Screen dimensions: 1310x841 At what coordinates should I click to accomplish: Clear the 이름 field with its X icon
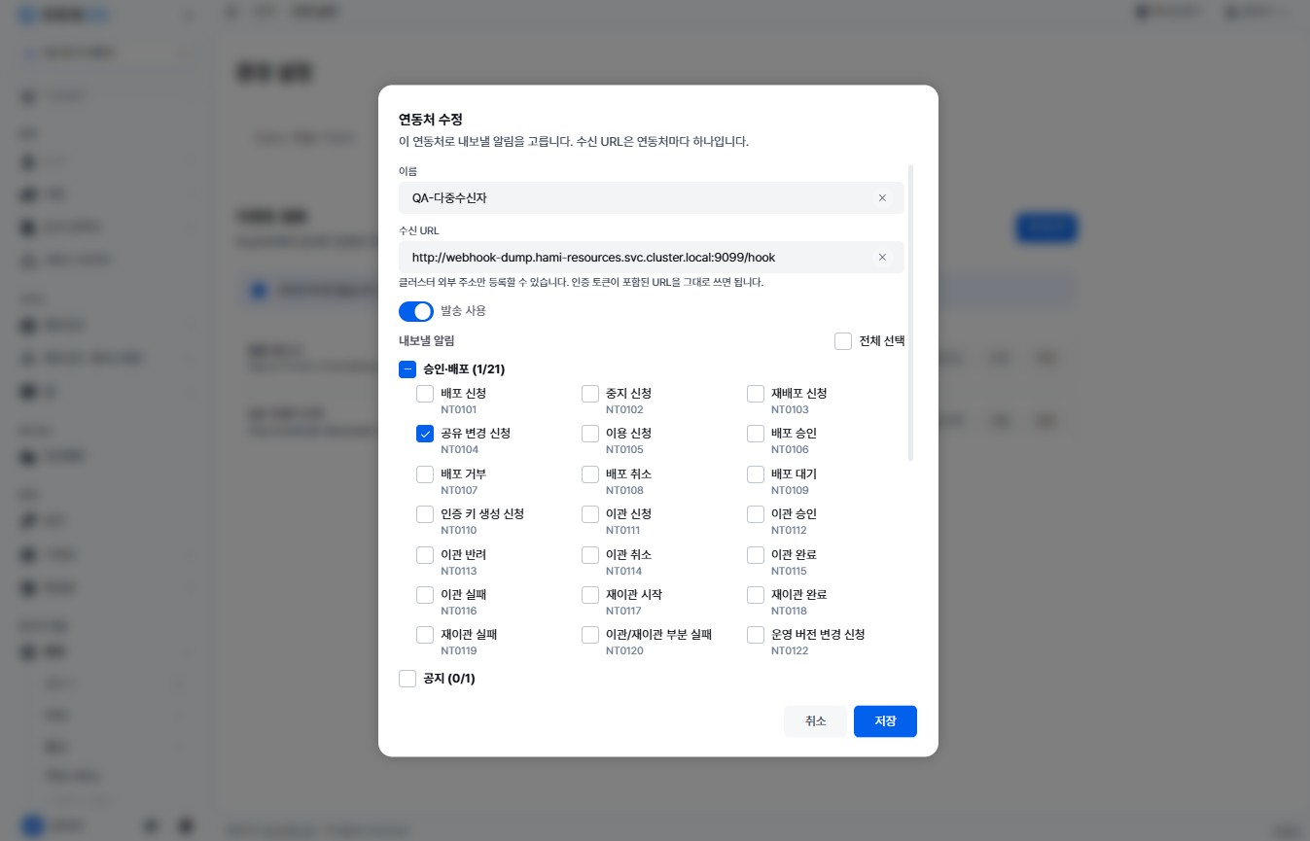pyautogui.click(x=882, y=197)
